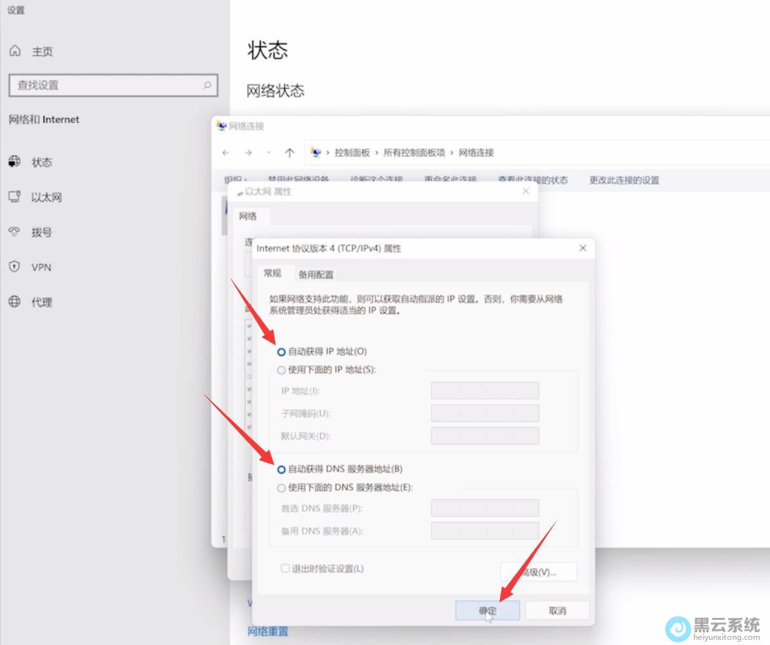Click the Home icon in settings sidebar
This screenshot has width=770, height=645.
point(15,51)
